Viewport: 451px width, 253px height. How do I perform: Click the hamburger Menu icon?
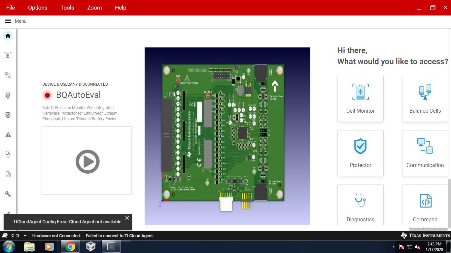point(8,21)
